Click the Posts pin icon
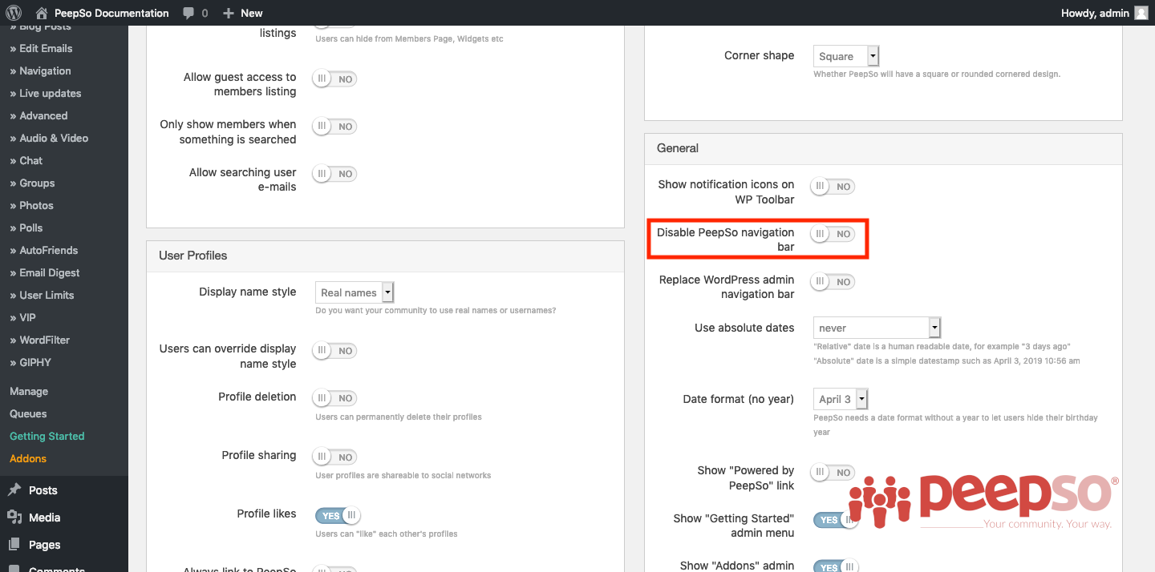The width and height of the screenshot is (1155, 572). click(x=14, y=490)
